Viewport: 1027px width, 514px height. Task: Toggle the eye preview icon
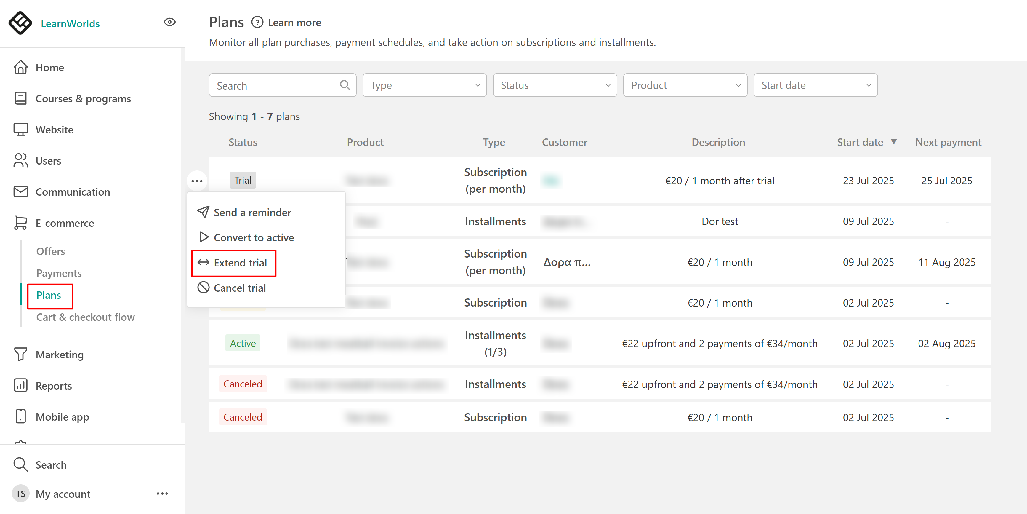pos(169,22)
